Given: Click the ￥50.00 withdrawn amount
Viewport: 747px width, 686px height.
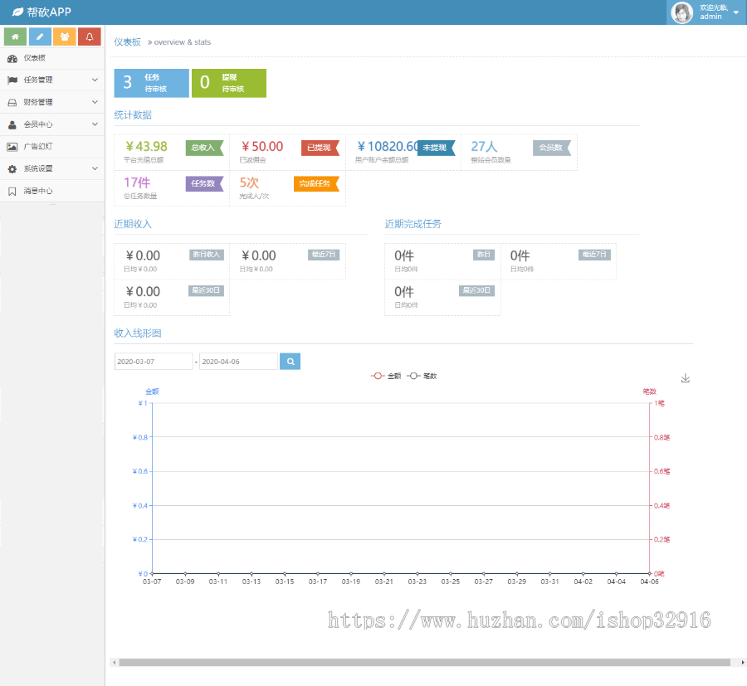Looking at the screenshot, I should coord(262,147).
